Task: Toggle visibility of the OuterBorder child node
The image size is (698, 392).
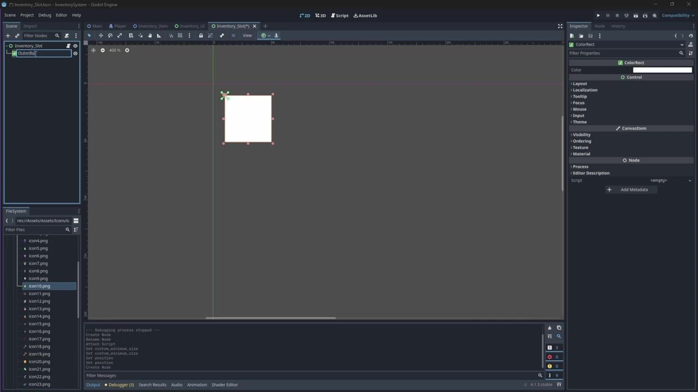Action: coord(75,53)
